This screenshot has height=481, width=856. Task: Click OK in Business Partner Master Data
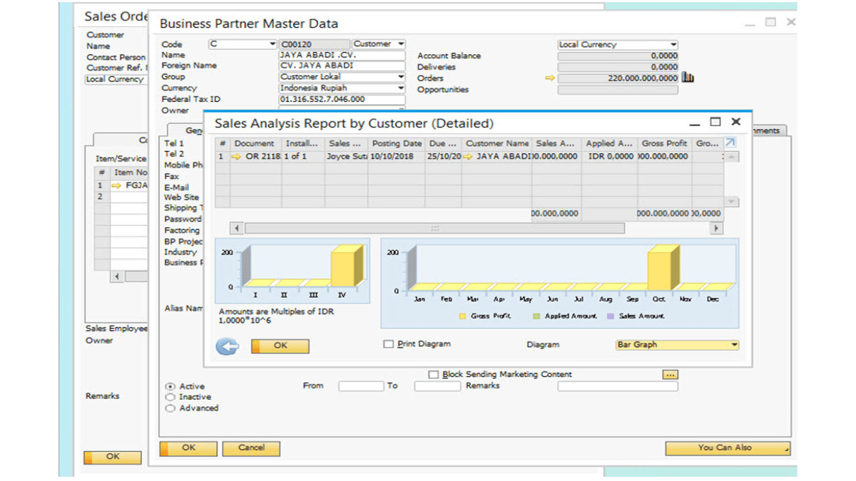coord(188,448)
